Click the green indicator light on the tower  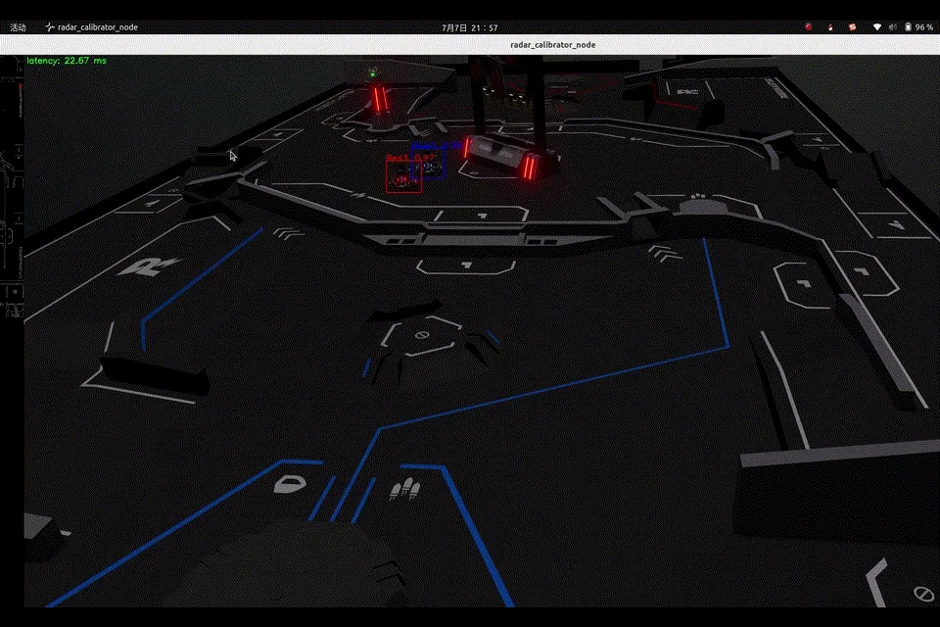(x=372, y=72)
